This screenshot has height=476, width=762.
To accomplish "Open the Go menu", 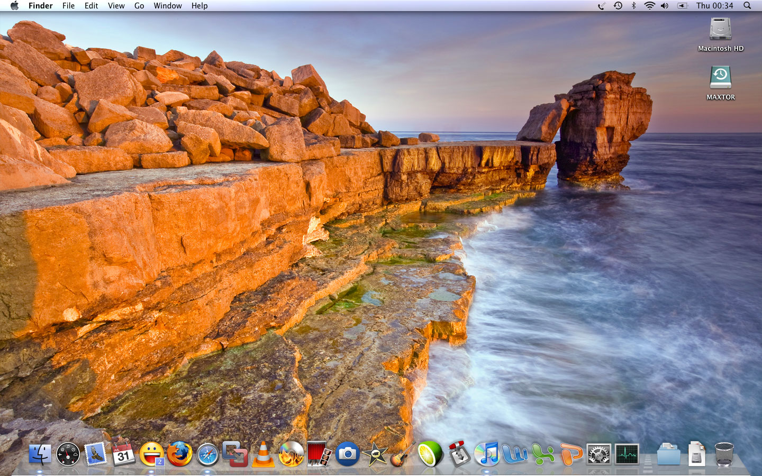I will pos(139,6).
